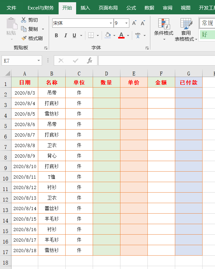Screen dimensions: 215x269
Task: Select cell with date 2020/8/11
Action: point(25,177)
